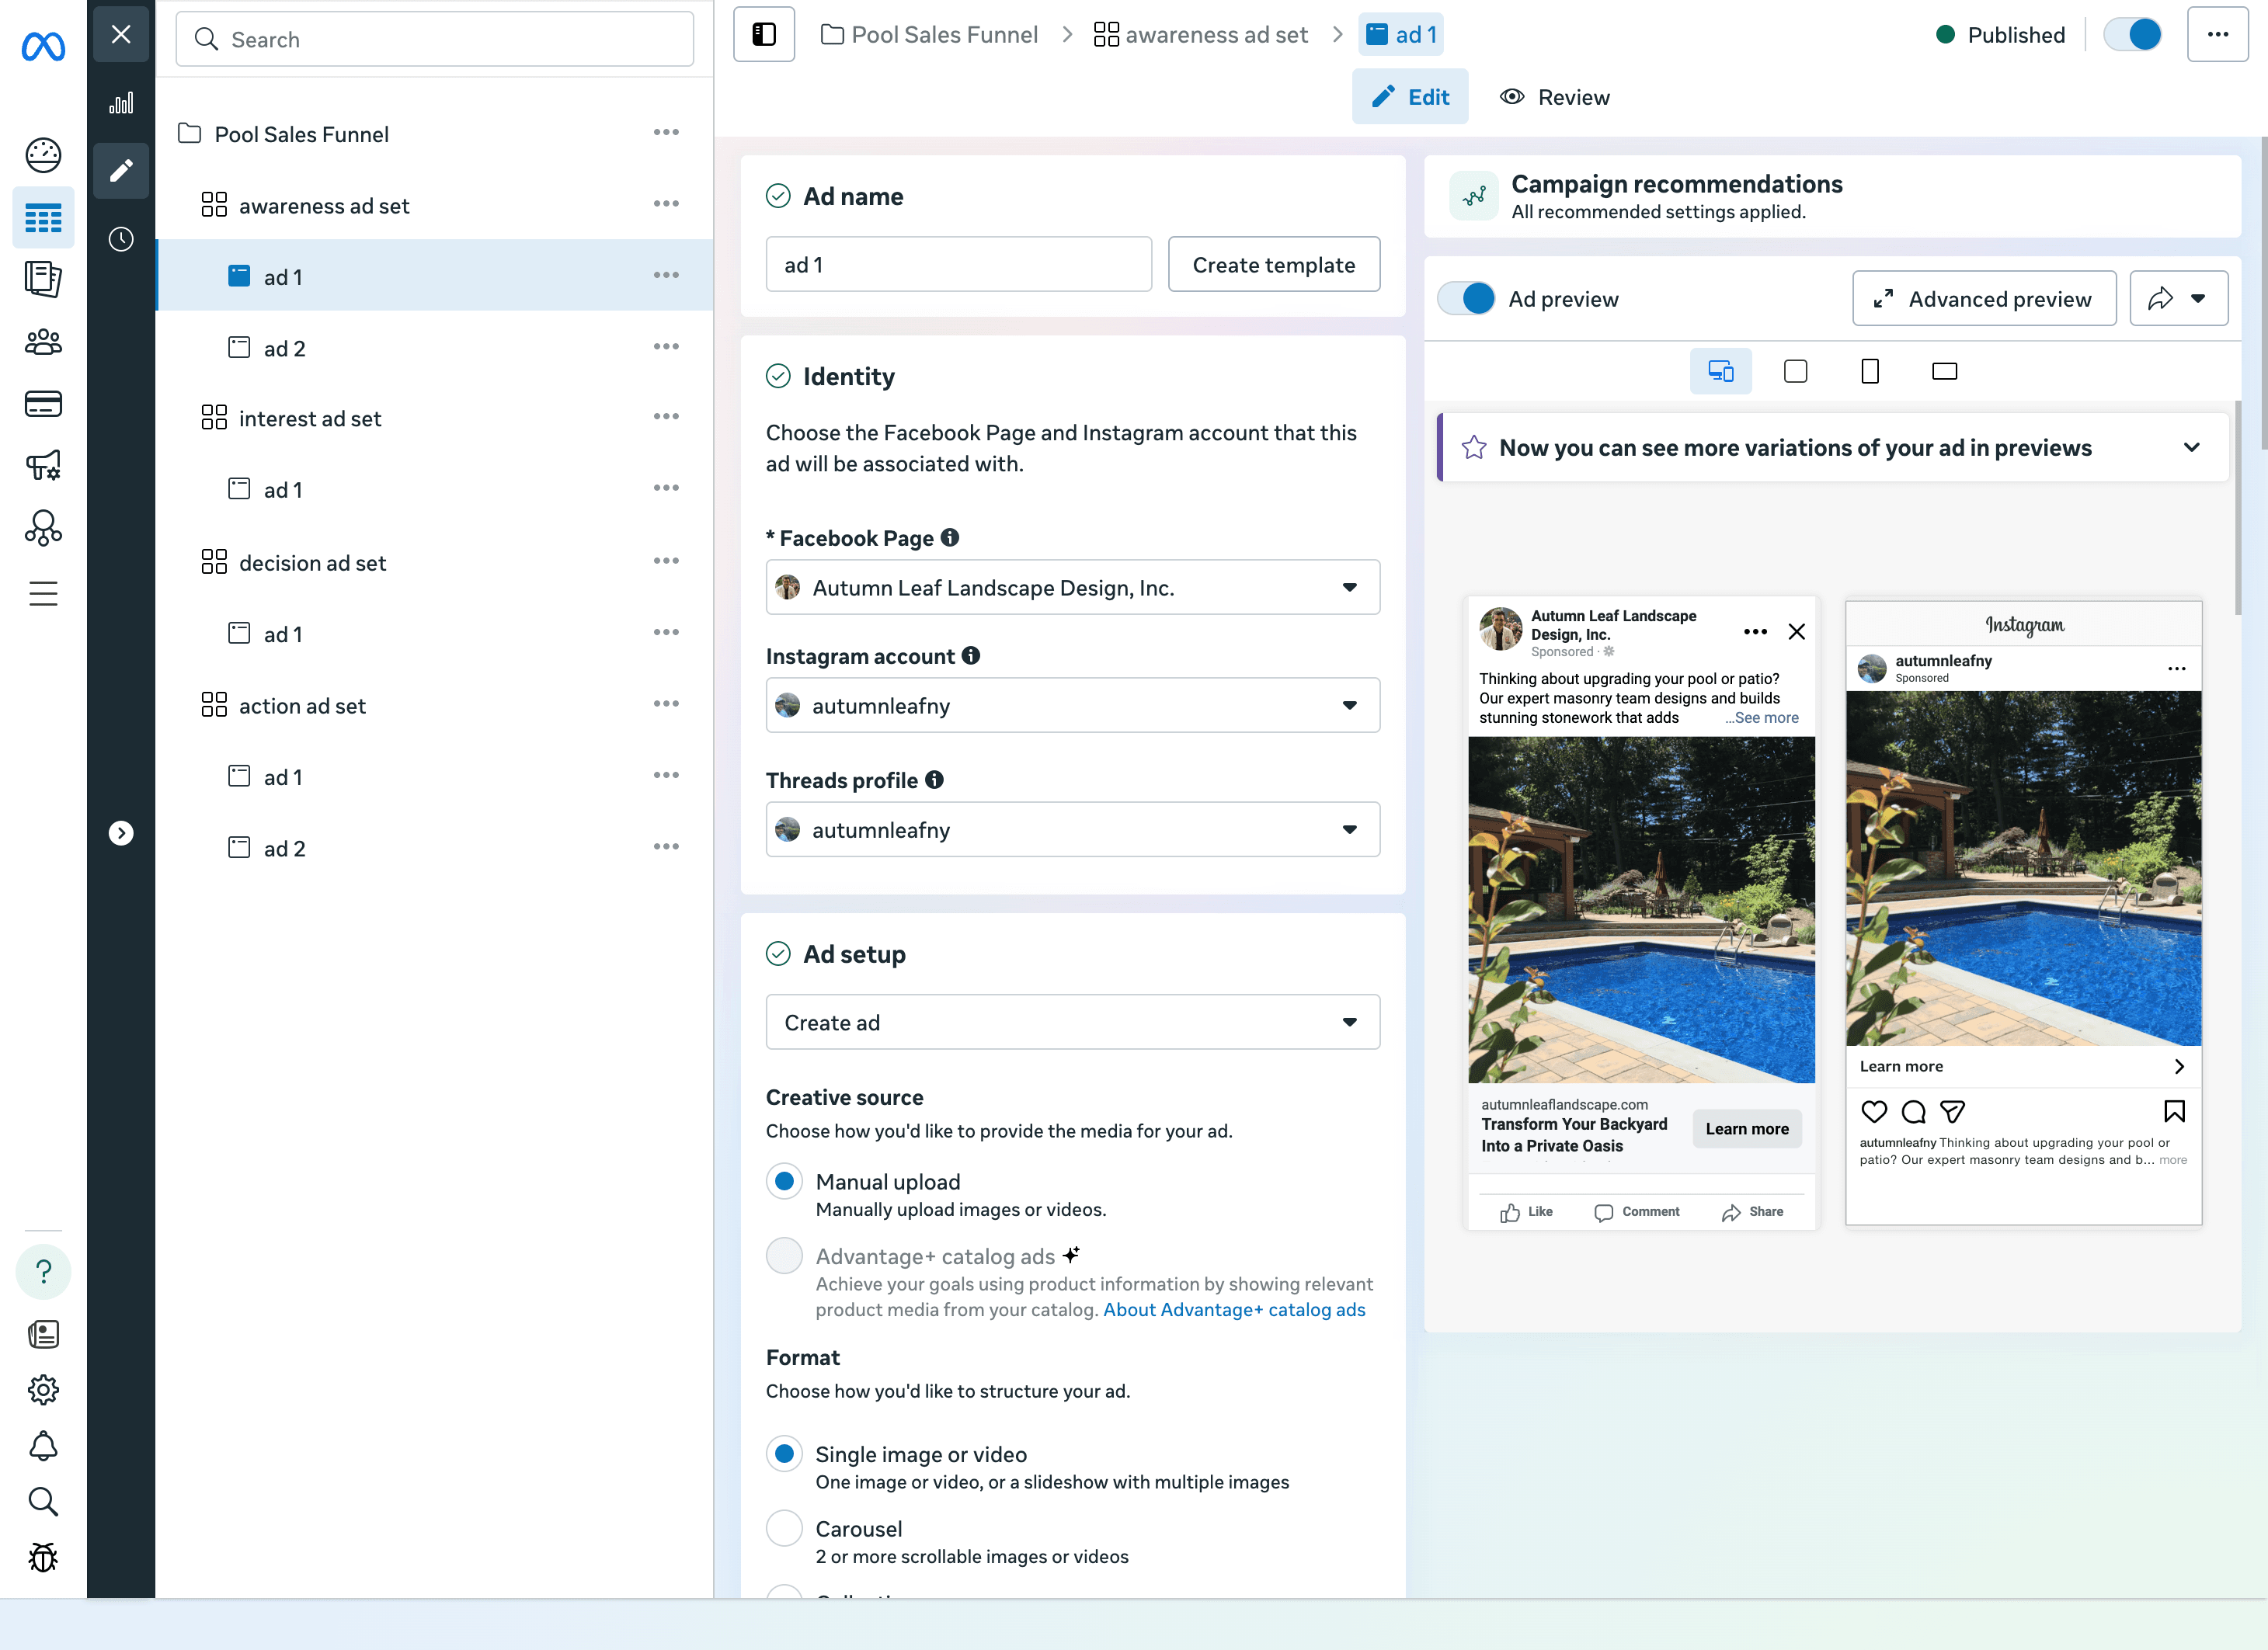The image size is (2268, 1650).
Task: Open Advanced preview
Action: click(1984, 298)
